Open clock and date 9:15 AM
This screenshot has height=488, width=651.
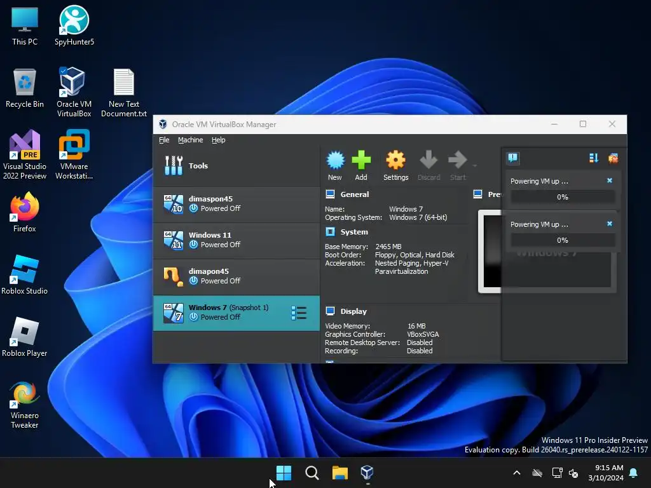pos(606,473)
